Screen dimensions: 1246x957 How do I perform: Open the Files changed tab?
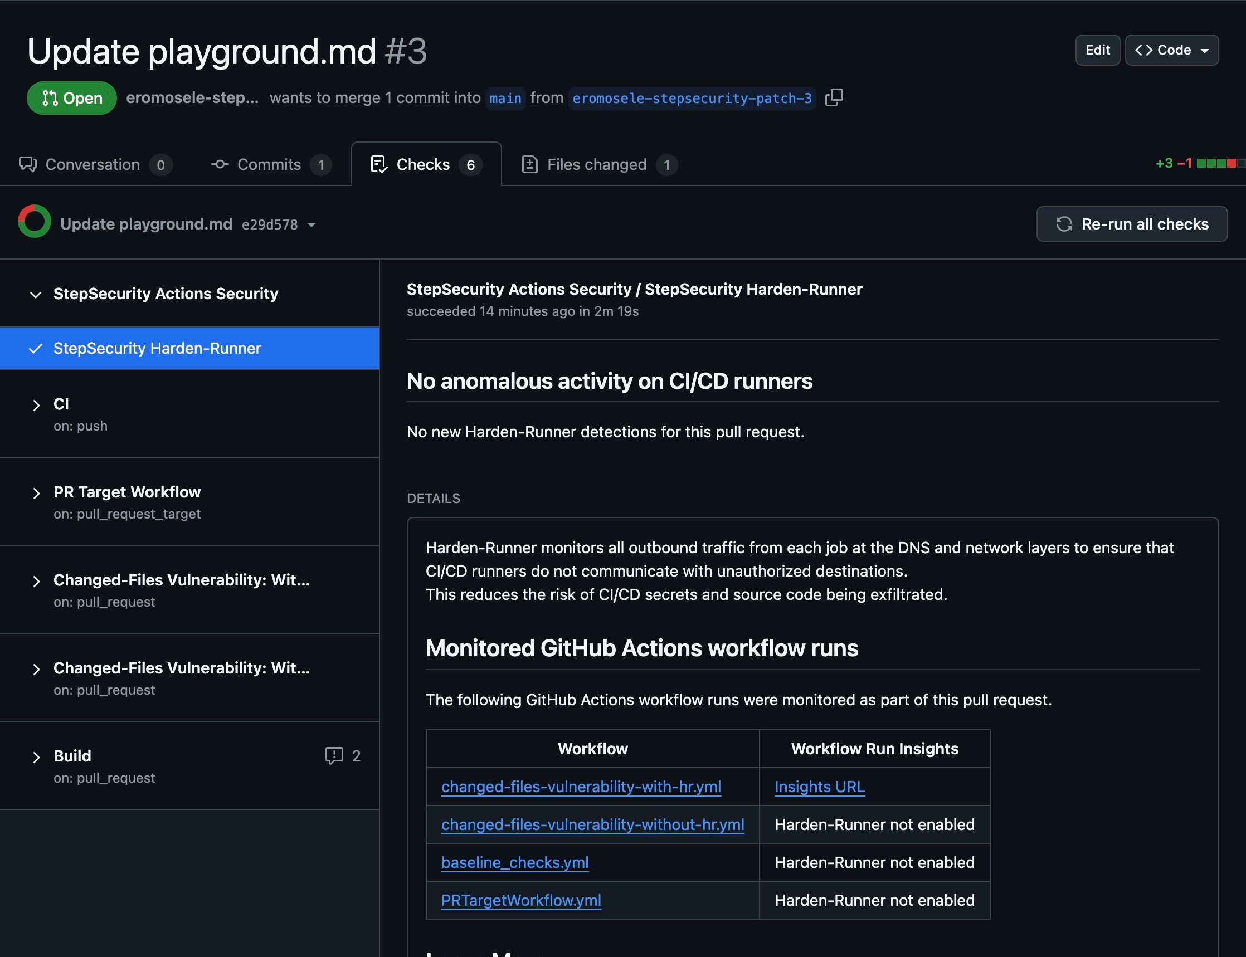coord(599,165)
